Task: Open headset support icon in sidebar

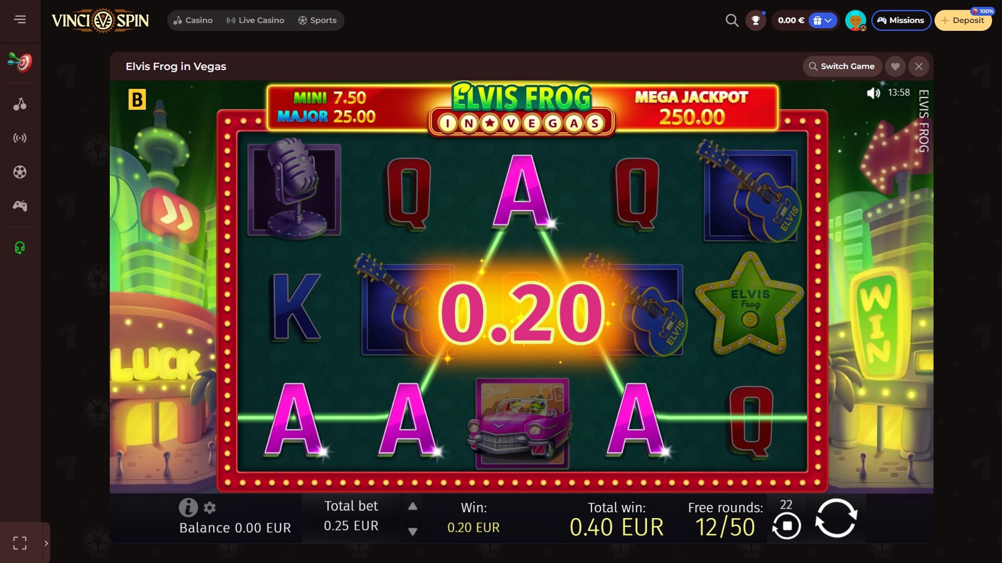Action: (20, 247)
